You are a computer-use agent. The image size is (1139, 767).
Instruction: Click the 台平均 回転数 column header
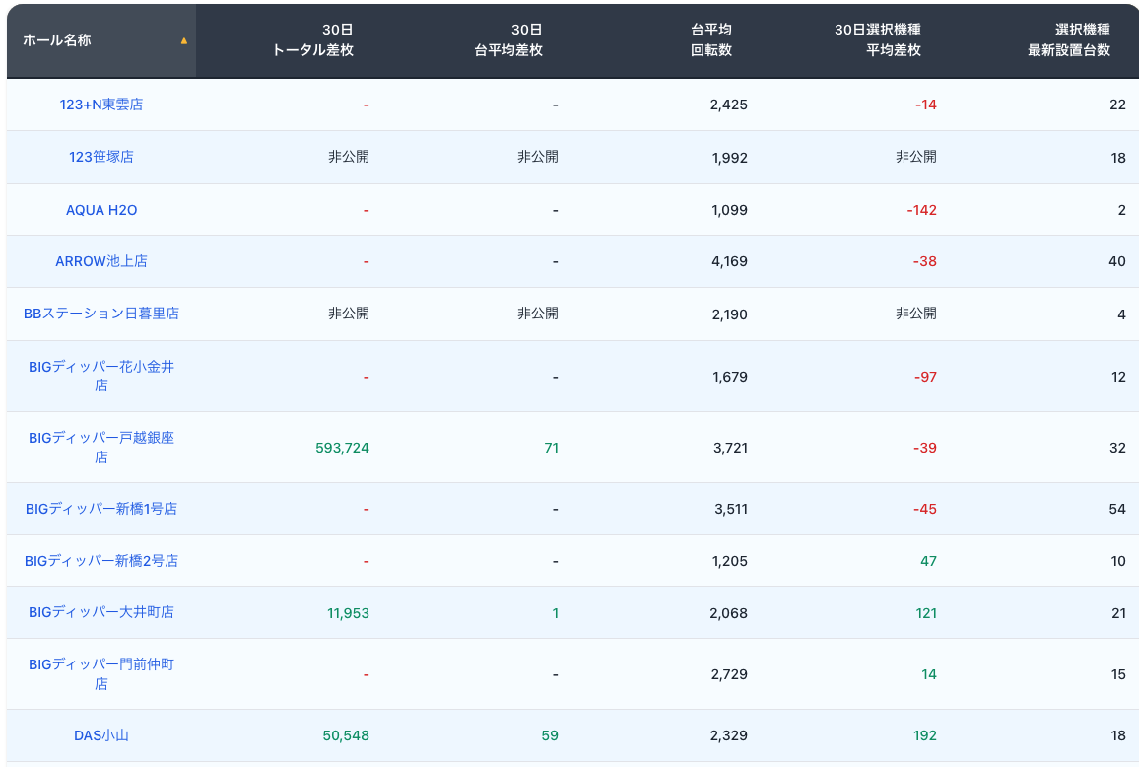(710, 40)
